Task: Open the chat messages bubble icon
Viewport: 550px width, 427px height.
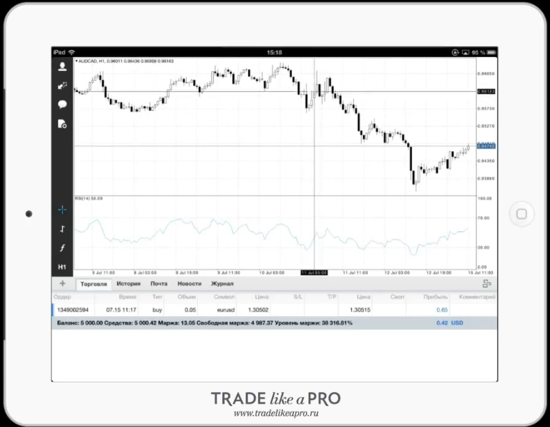Action: click(63, 104)
